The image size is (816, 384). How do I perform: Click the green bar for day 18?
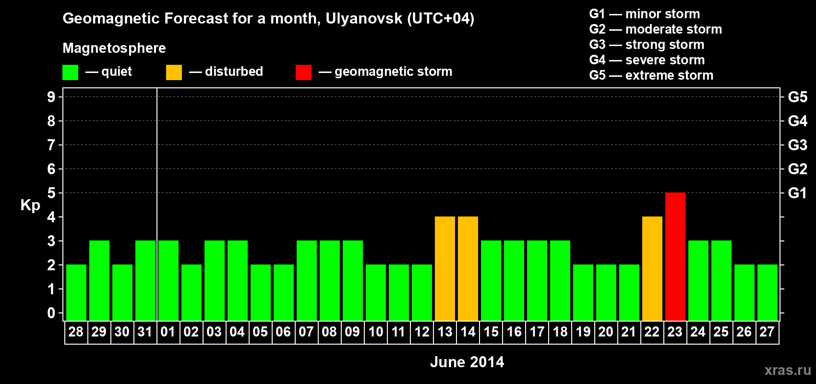coord(560,280)
